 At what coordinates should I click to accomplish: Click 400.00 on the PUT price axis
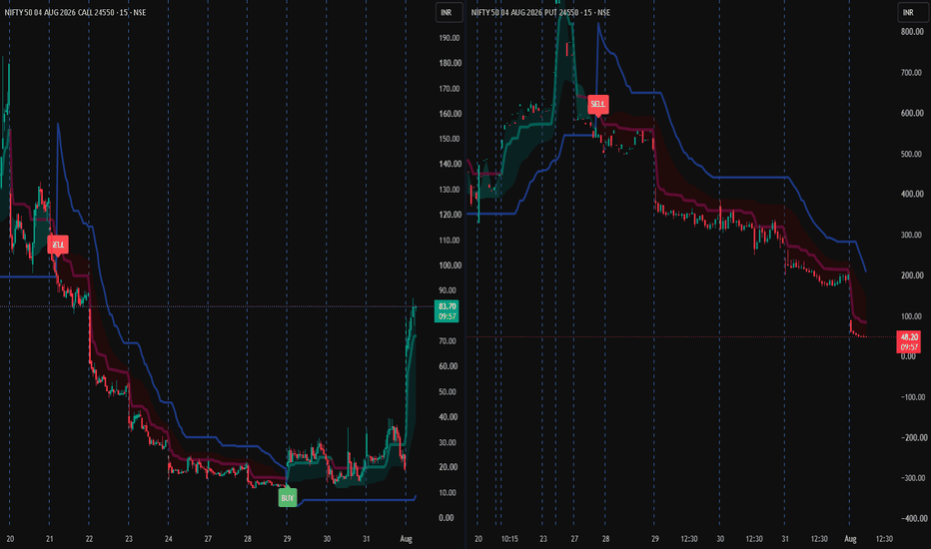(x=912, y=194)
